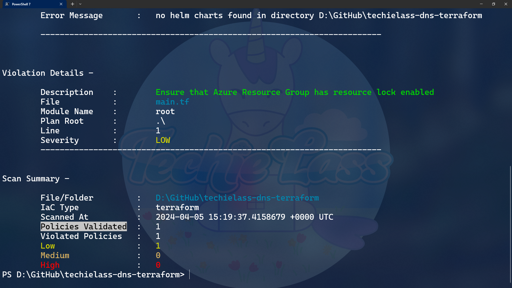Click the main.tf file link
This screenshot has height=288, width=512.
click(x=172, y=102)
